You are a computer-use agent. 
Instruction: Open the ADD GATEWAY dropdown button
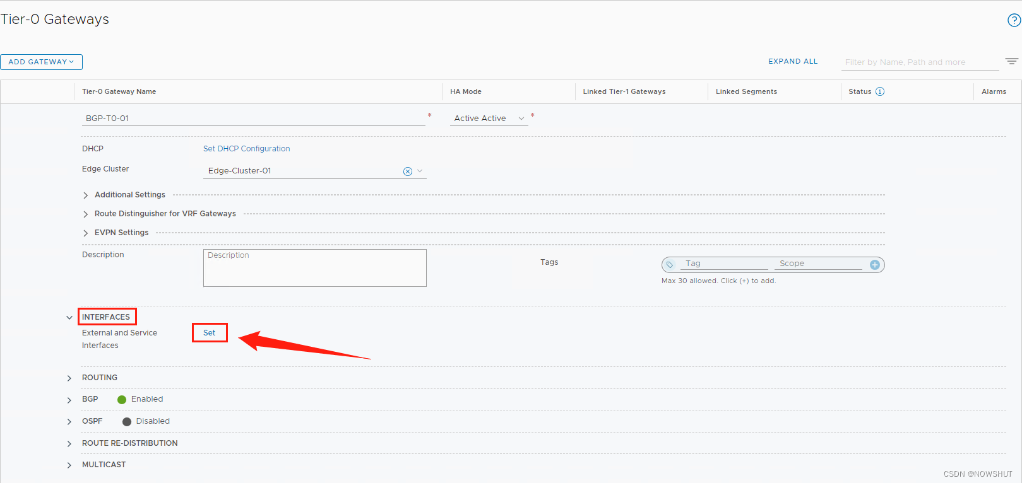(41, 62)
